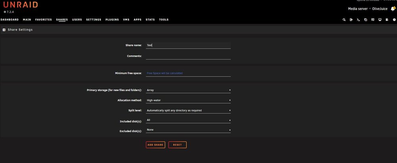Click the Minimum free space label
Image resolution: width=397 pixels, height=163 pixels.
pos(128,73)
